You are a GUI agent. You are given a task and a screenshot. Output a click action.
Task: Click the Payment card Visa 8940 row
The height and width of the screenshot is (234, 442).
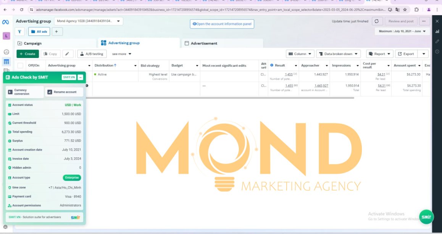click(x=45, y=197)
